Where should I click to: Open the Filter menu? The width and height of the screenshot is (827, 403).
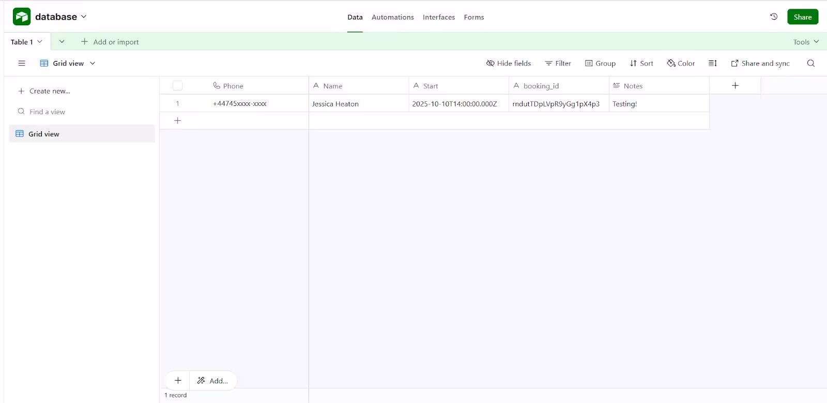[558, 63]
